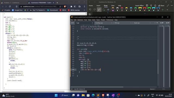Image resolution: width=174 pixels, height=98 pixels.
Task: Open the OneNote Help tab
Action: point(119,5)
